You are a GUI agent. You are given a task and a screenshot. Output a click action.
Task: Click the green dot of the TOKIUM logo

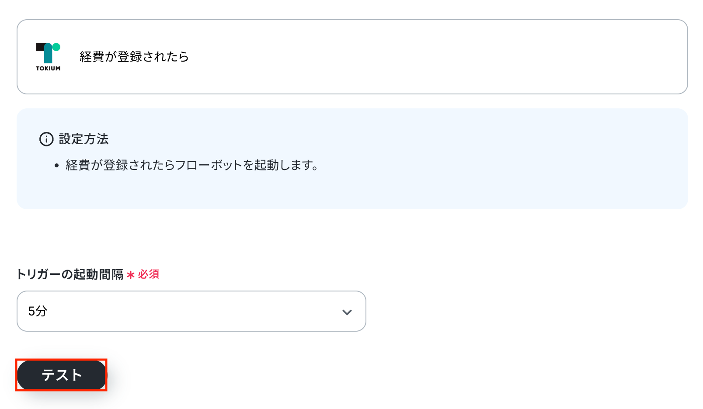click(56, 47)
